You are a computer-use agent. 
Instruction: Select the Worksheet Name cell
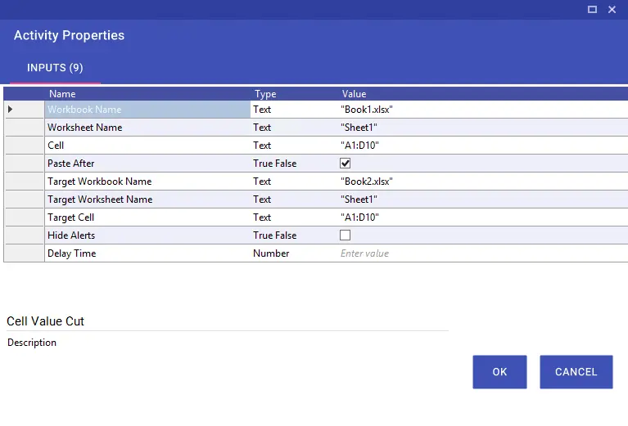pyautogui.click(x=147, y=128)
